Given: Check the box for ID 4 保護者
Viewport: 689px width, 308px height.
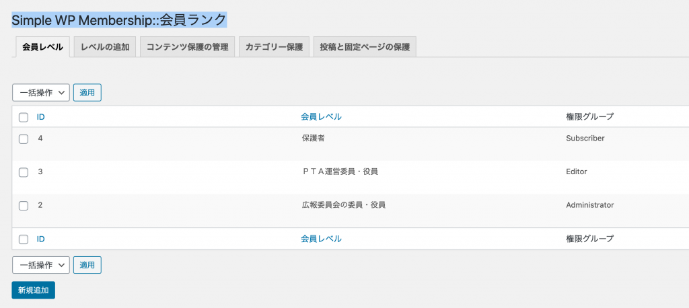Looking at the screenshot, I should [x=24, y=139].
